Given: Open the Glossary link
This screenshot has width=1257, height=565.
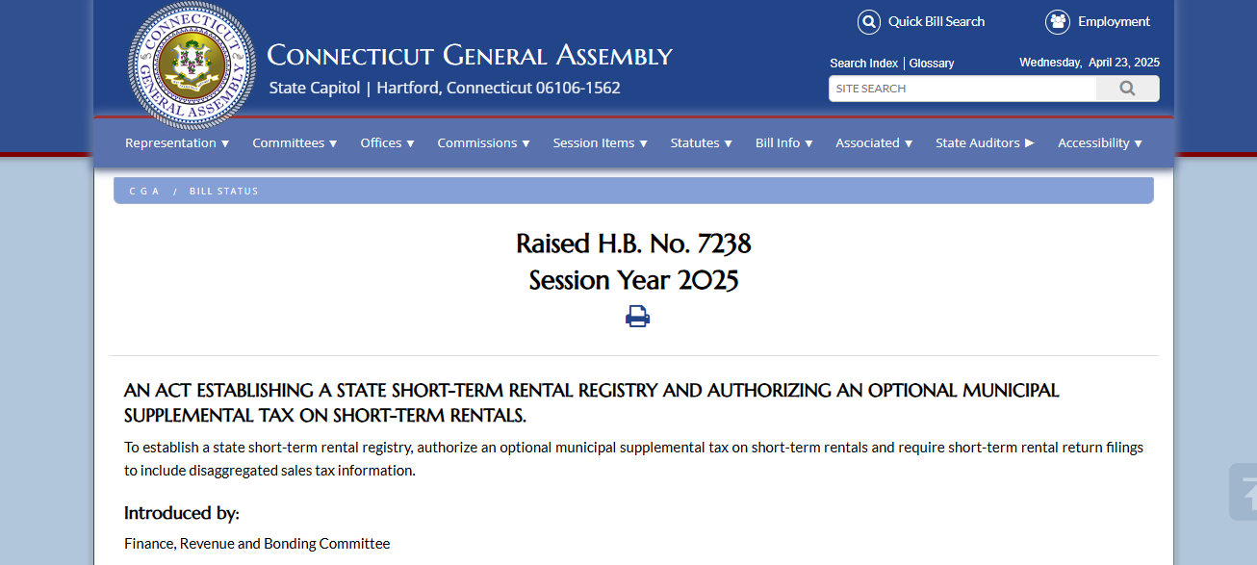Looking at the screenshot, I should tap(932, 64).
